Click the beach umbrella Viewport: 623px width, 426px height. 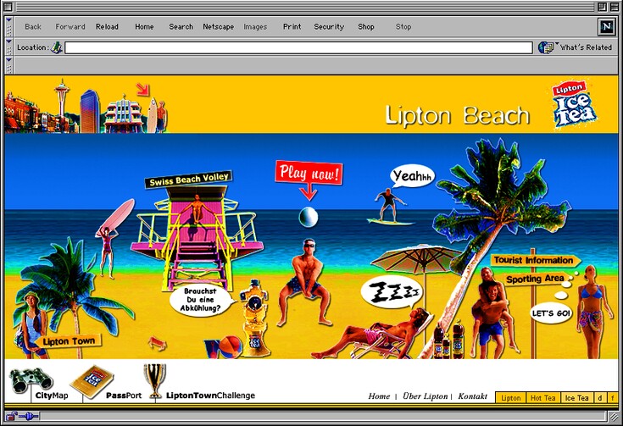(417, 259)
